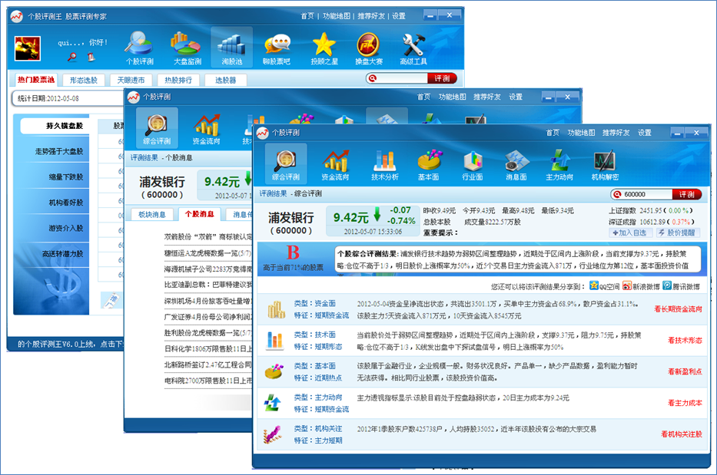
Task: Click the red 评测 button beside 600000
Action: [x=687, y=195]
